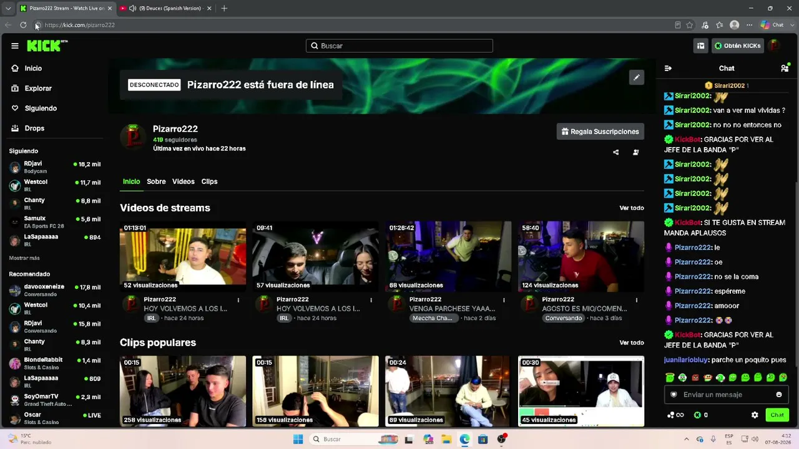Click the Meccha Cha... category tag

click(433, 318)
